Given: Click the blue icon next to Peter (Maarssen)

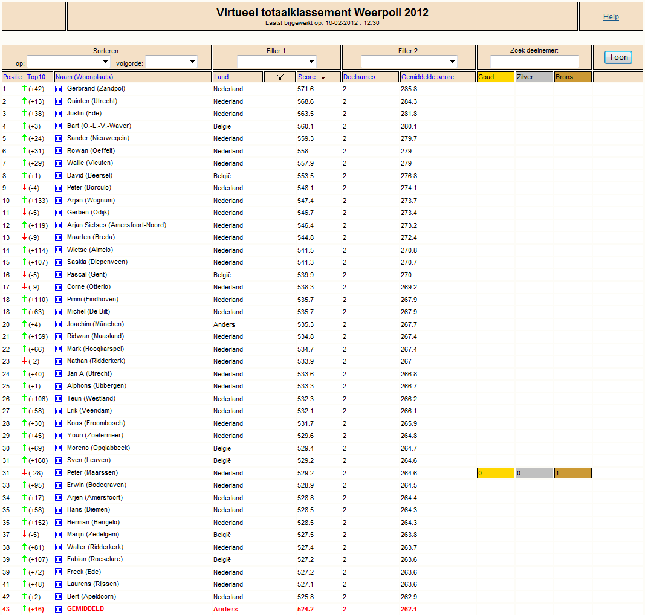Looking at the screenshot, I should coord(59,473).
